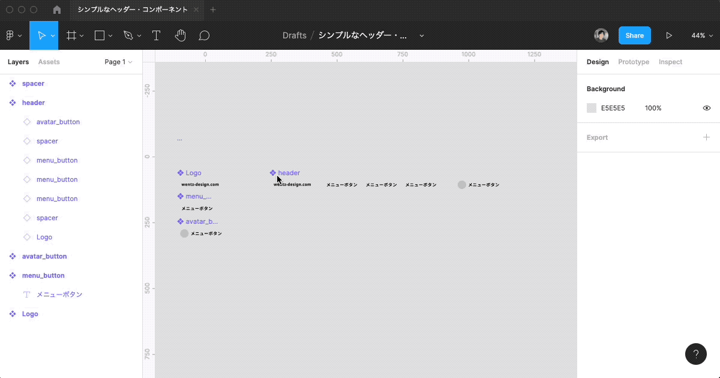
Task: Expand the Page 1 dropdown
Action: [118, 62]
